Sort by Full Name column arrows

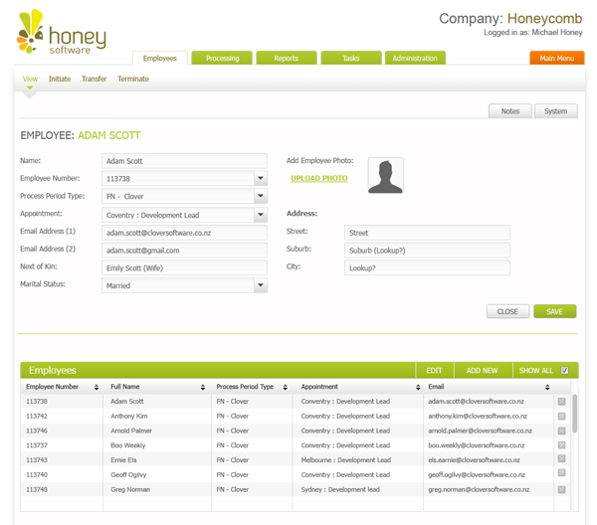[203, 387]
